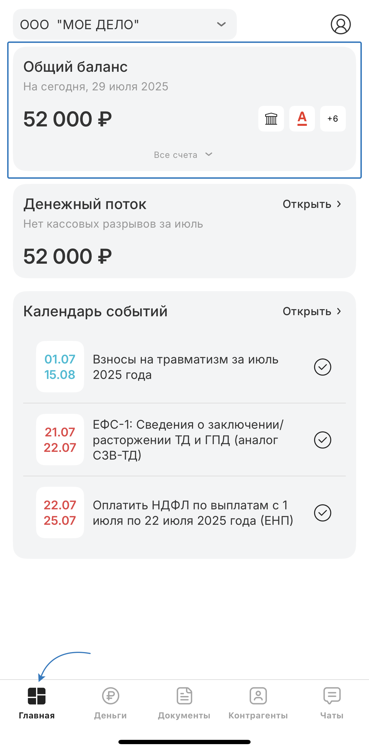Open the Календарь событий section
369x751 pixels.
tap(312, 311)
